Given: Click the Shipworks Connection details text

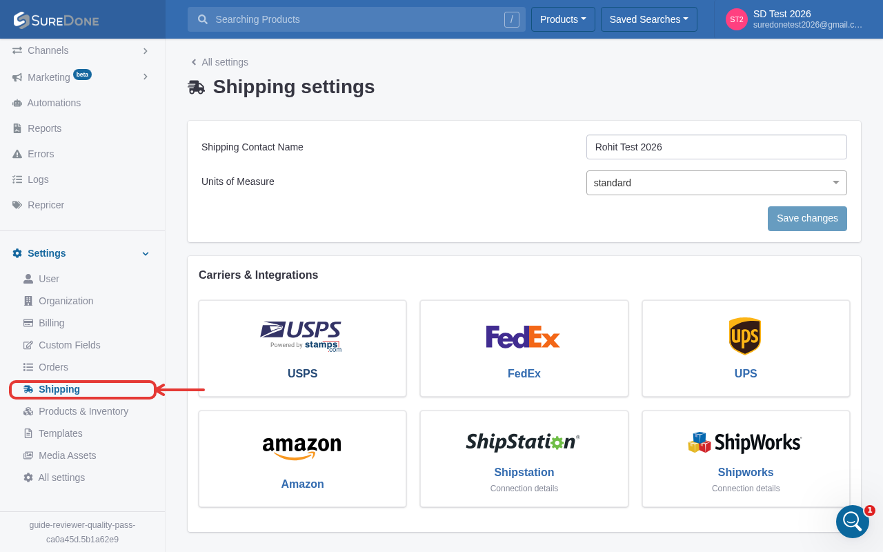Looking at the screenshot, I should pos(746,489).
